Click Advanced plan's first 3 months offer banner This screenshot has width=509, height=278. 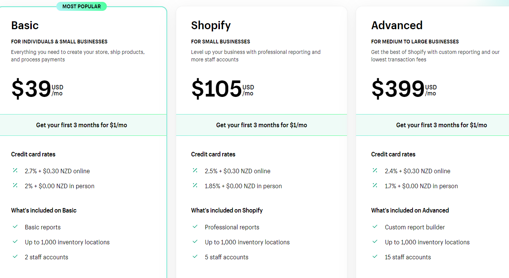tap(441, 125)
